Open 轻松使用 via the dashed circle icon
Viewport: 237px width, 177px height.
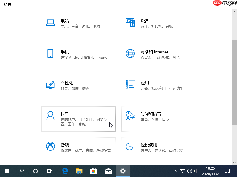(x=130, y=147)
